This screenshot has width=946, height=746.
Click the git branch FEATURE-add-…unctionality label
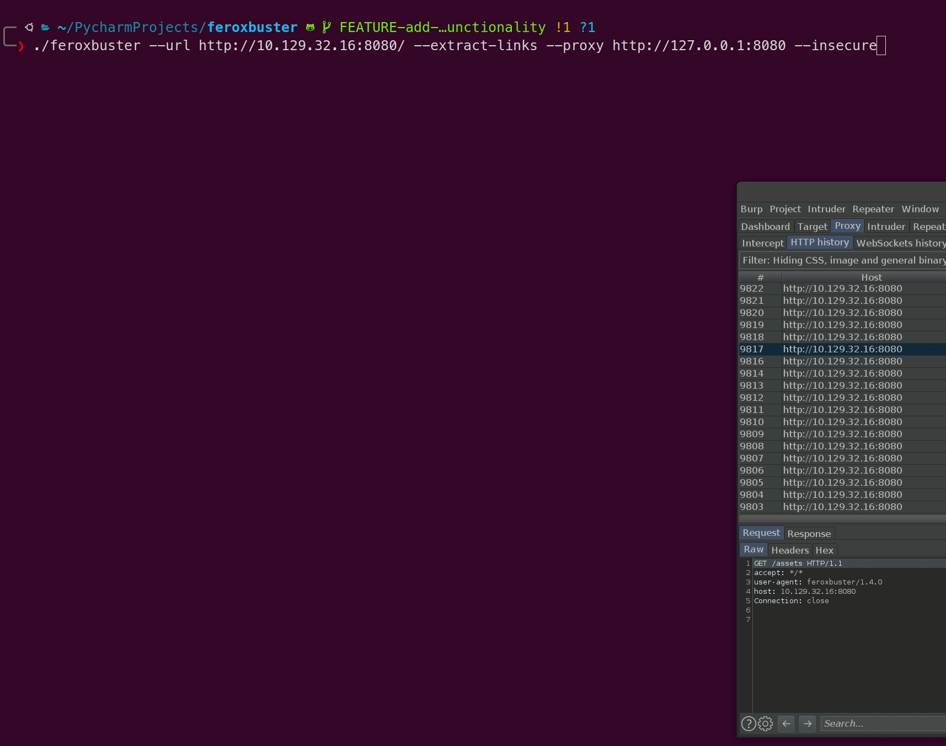coord(442,28)
